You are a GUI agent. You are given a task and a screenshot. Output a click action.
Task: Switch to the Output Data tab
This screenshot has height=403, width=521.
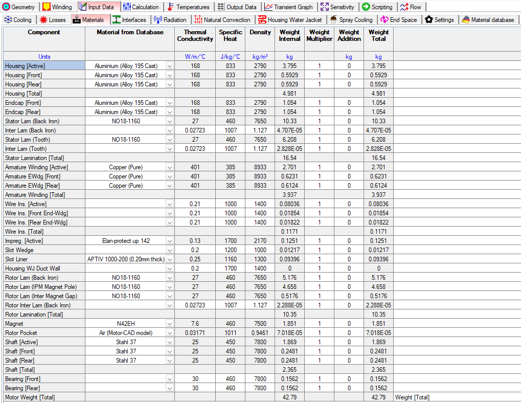click(x=237, y=7)
